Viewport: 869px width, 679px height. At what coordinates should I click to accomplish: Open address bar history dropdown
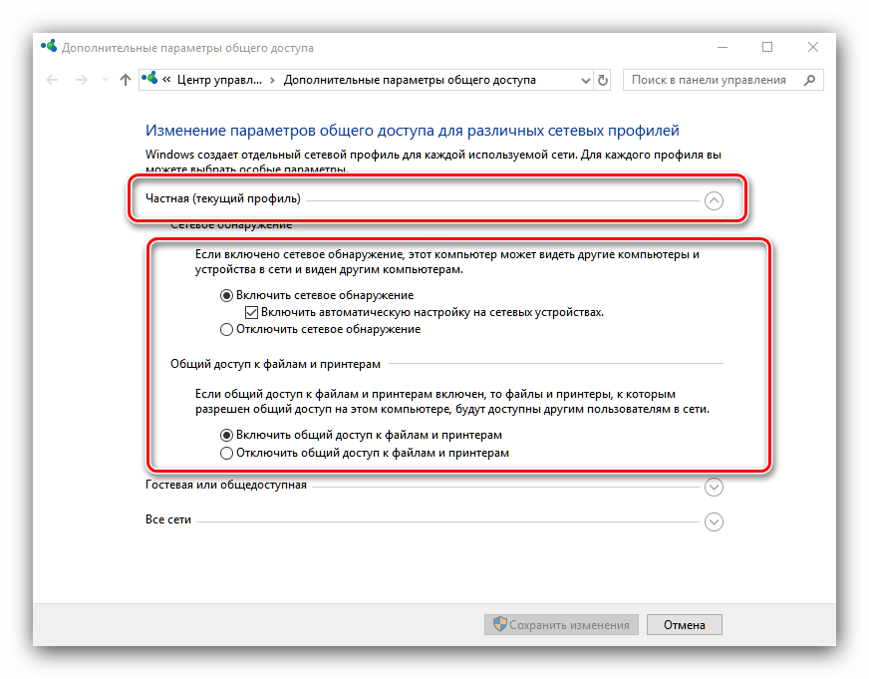pos(585,81)
